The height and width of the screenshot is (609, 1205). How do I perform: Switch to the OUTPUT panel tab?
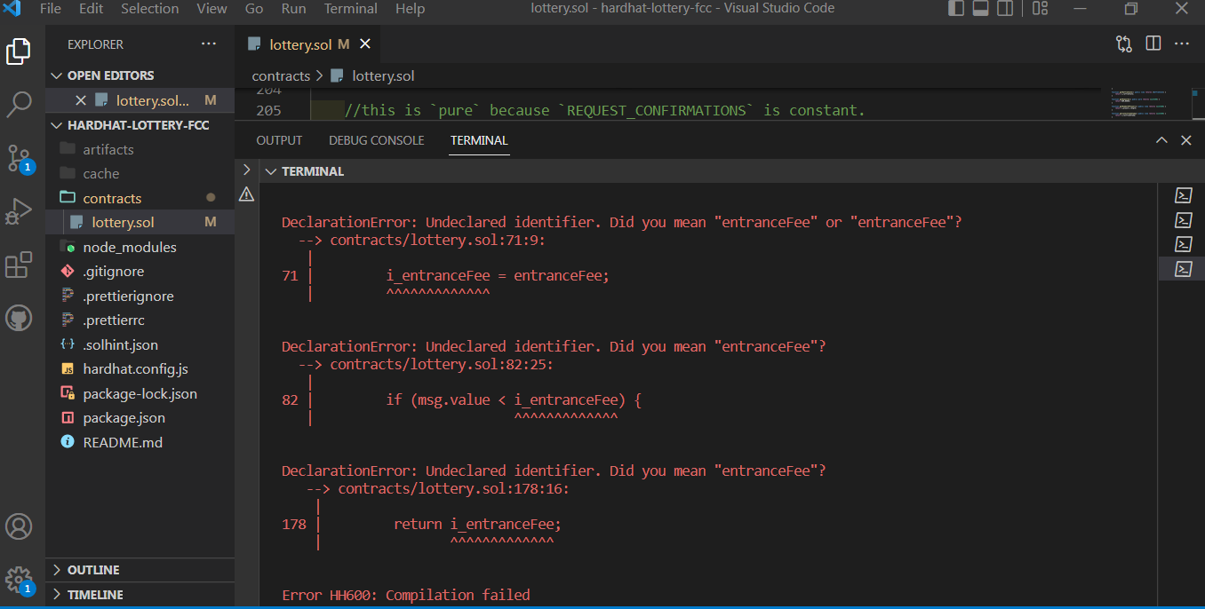click(279, 140)
